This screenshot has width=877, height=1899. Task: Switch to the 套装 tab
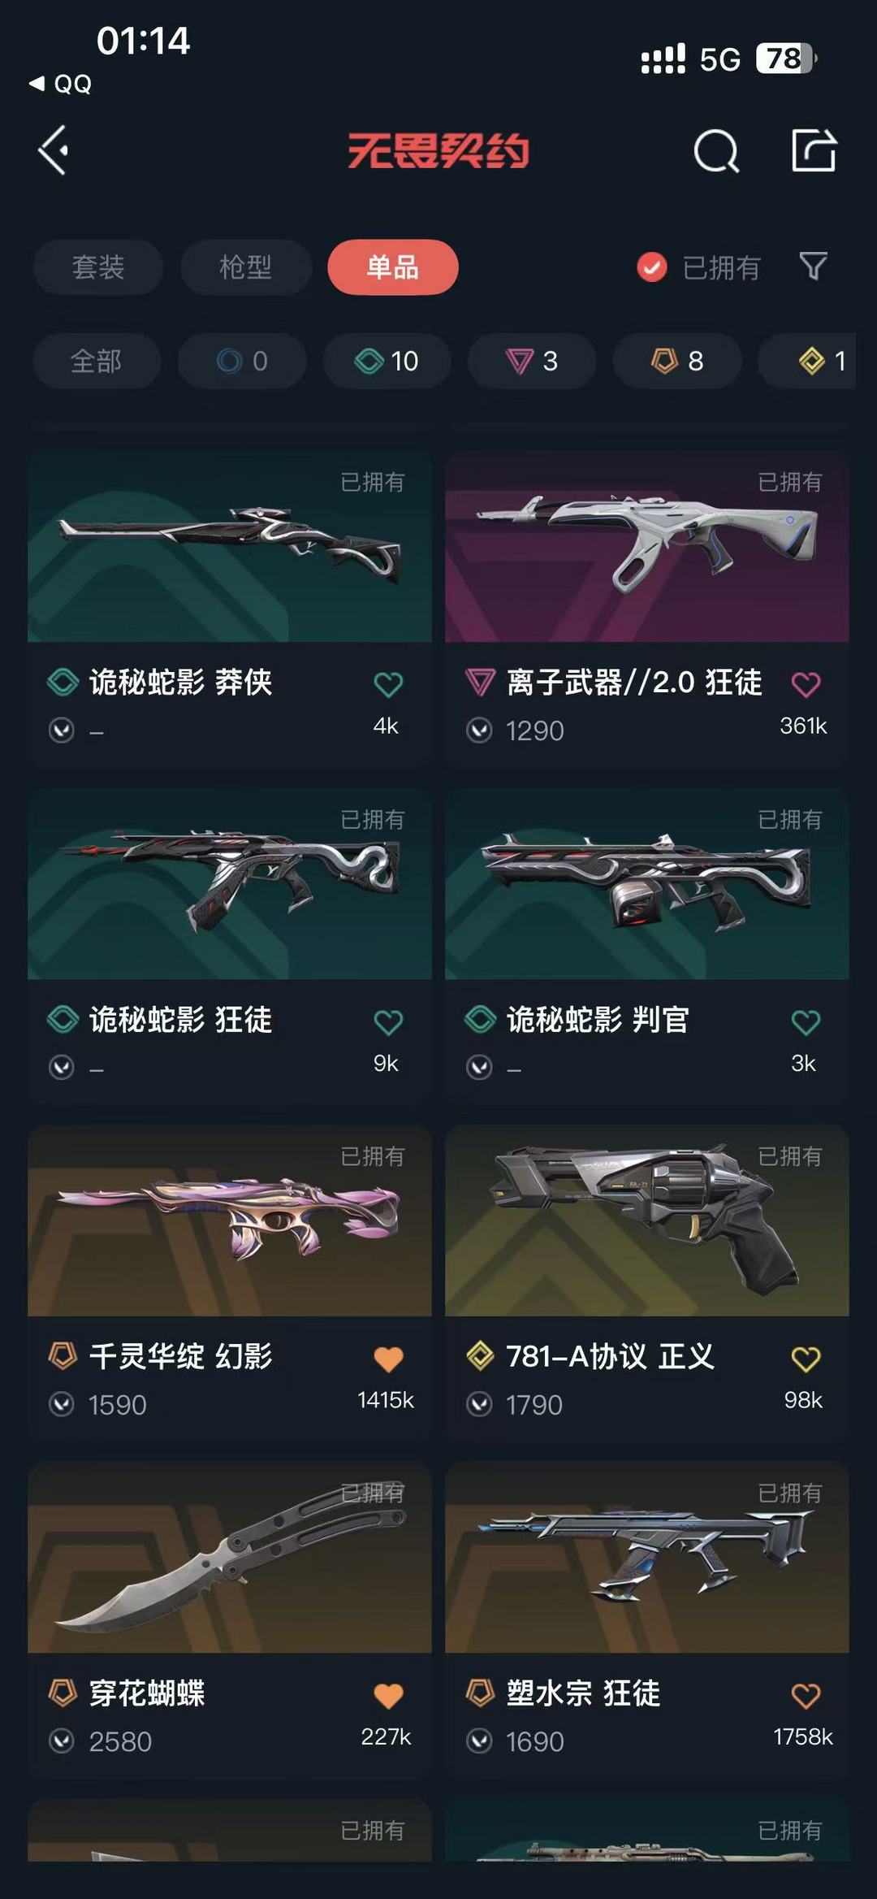[x=98, y=267]
